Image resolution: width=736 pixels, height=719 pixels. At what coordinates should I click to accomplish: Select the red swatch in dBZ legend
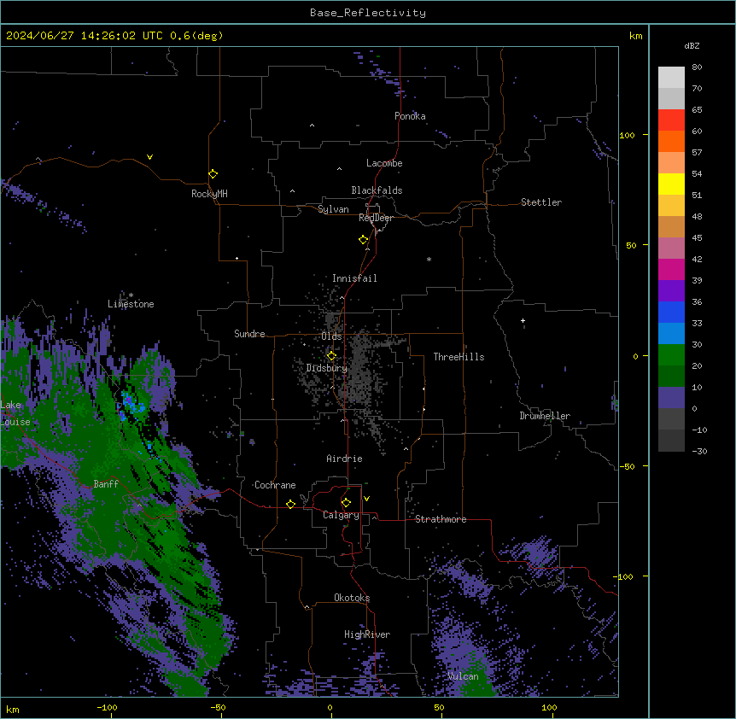(x=671, y=120)
